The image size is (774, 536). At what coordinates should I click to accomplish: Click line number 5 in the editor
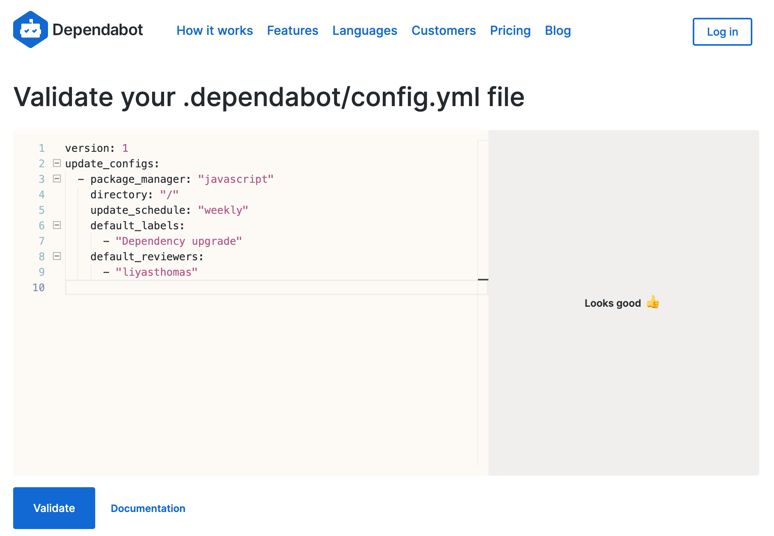click(x=41, y=210)
